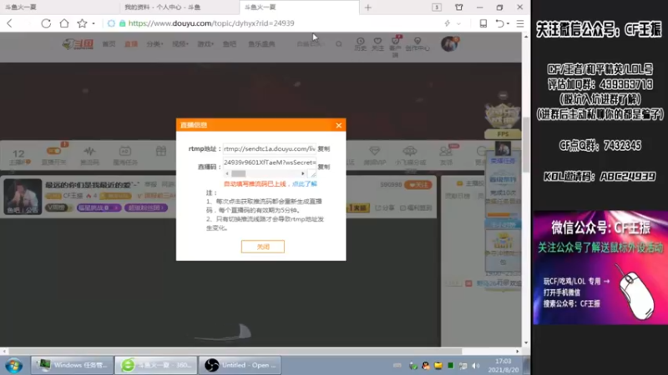
Task: Close the 直播信息 dialog with X
Action: pos(339,126)
